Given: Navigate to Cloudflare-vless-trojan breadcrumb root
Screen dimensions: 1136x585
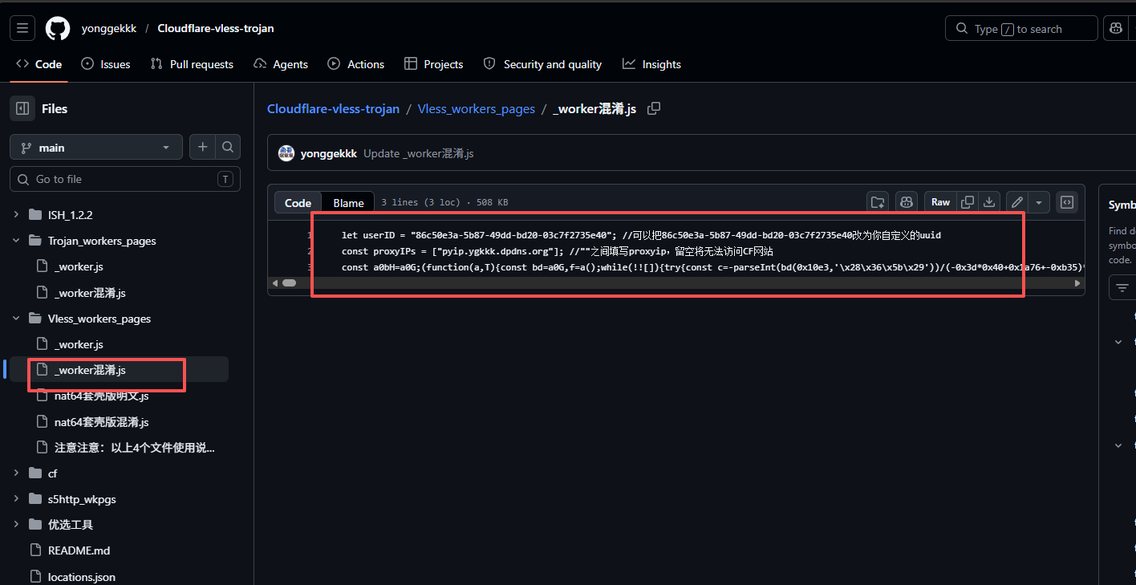Looking at the screenshot, I should [333, 108].
